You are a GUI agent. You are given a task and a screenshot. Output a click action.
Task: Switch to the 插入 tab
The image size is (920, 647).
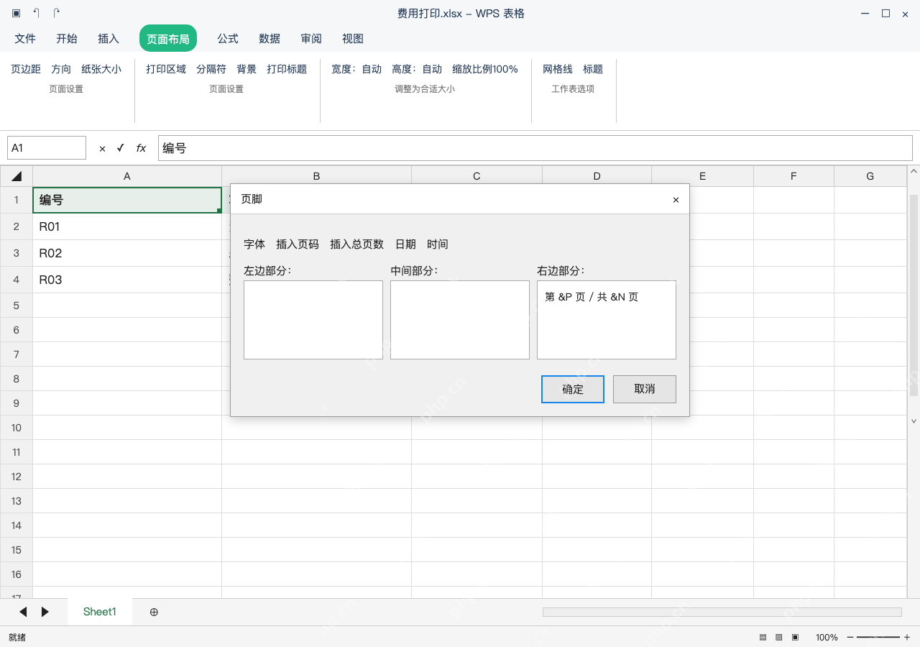[x=109, y=39]
